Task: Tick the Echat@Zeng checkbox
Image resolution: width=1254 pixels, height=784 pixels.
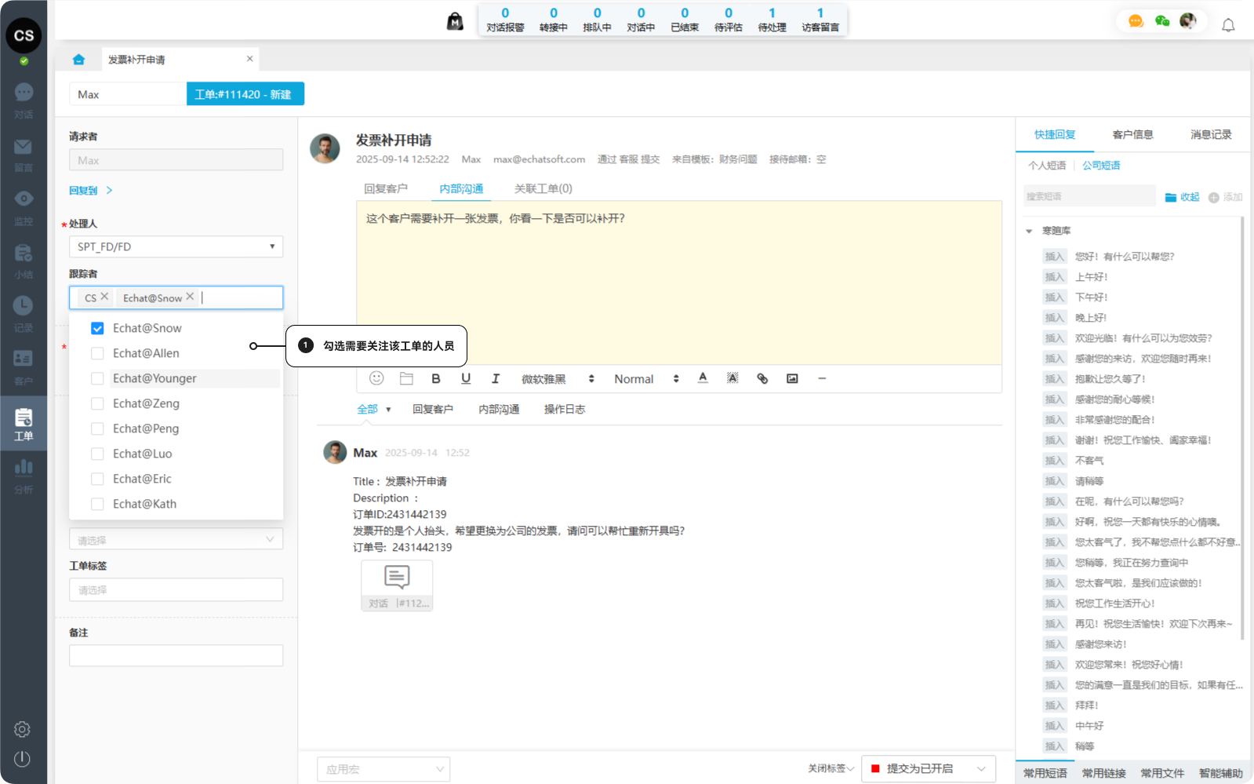Action: pos(97,403)
